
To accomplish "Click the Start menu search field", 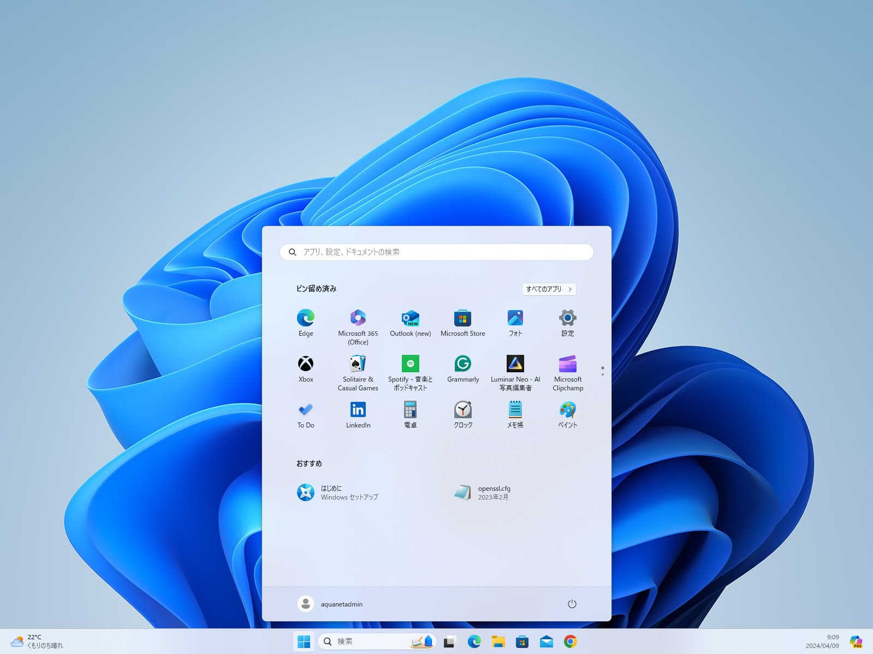I will pos(437,252).
